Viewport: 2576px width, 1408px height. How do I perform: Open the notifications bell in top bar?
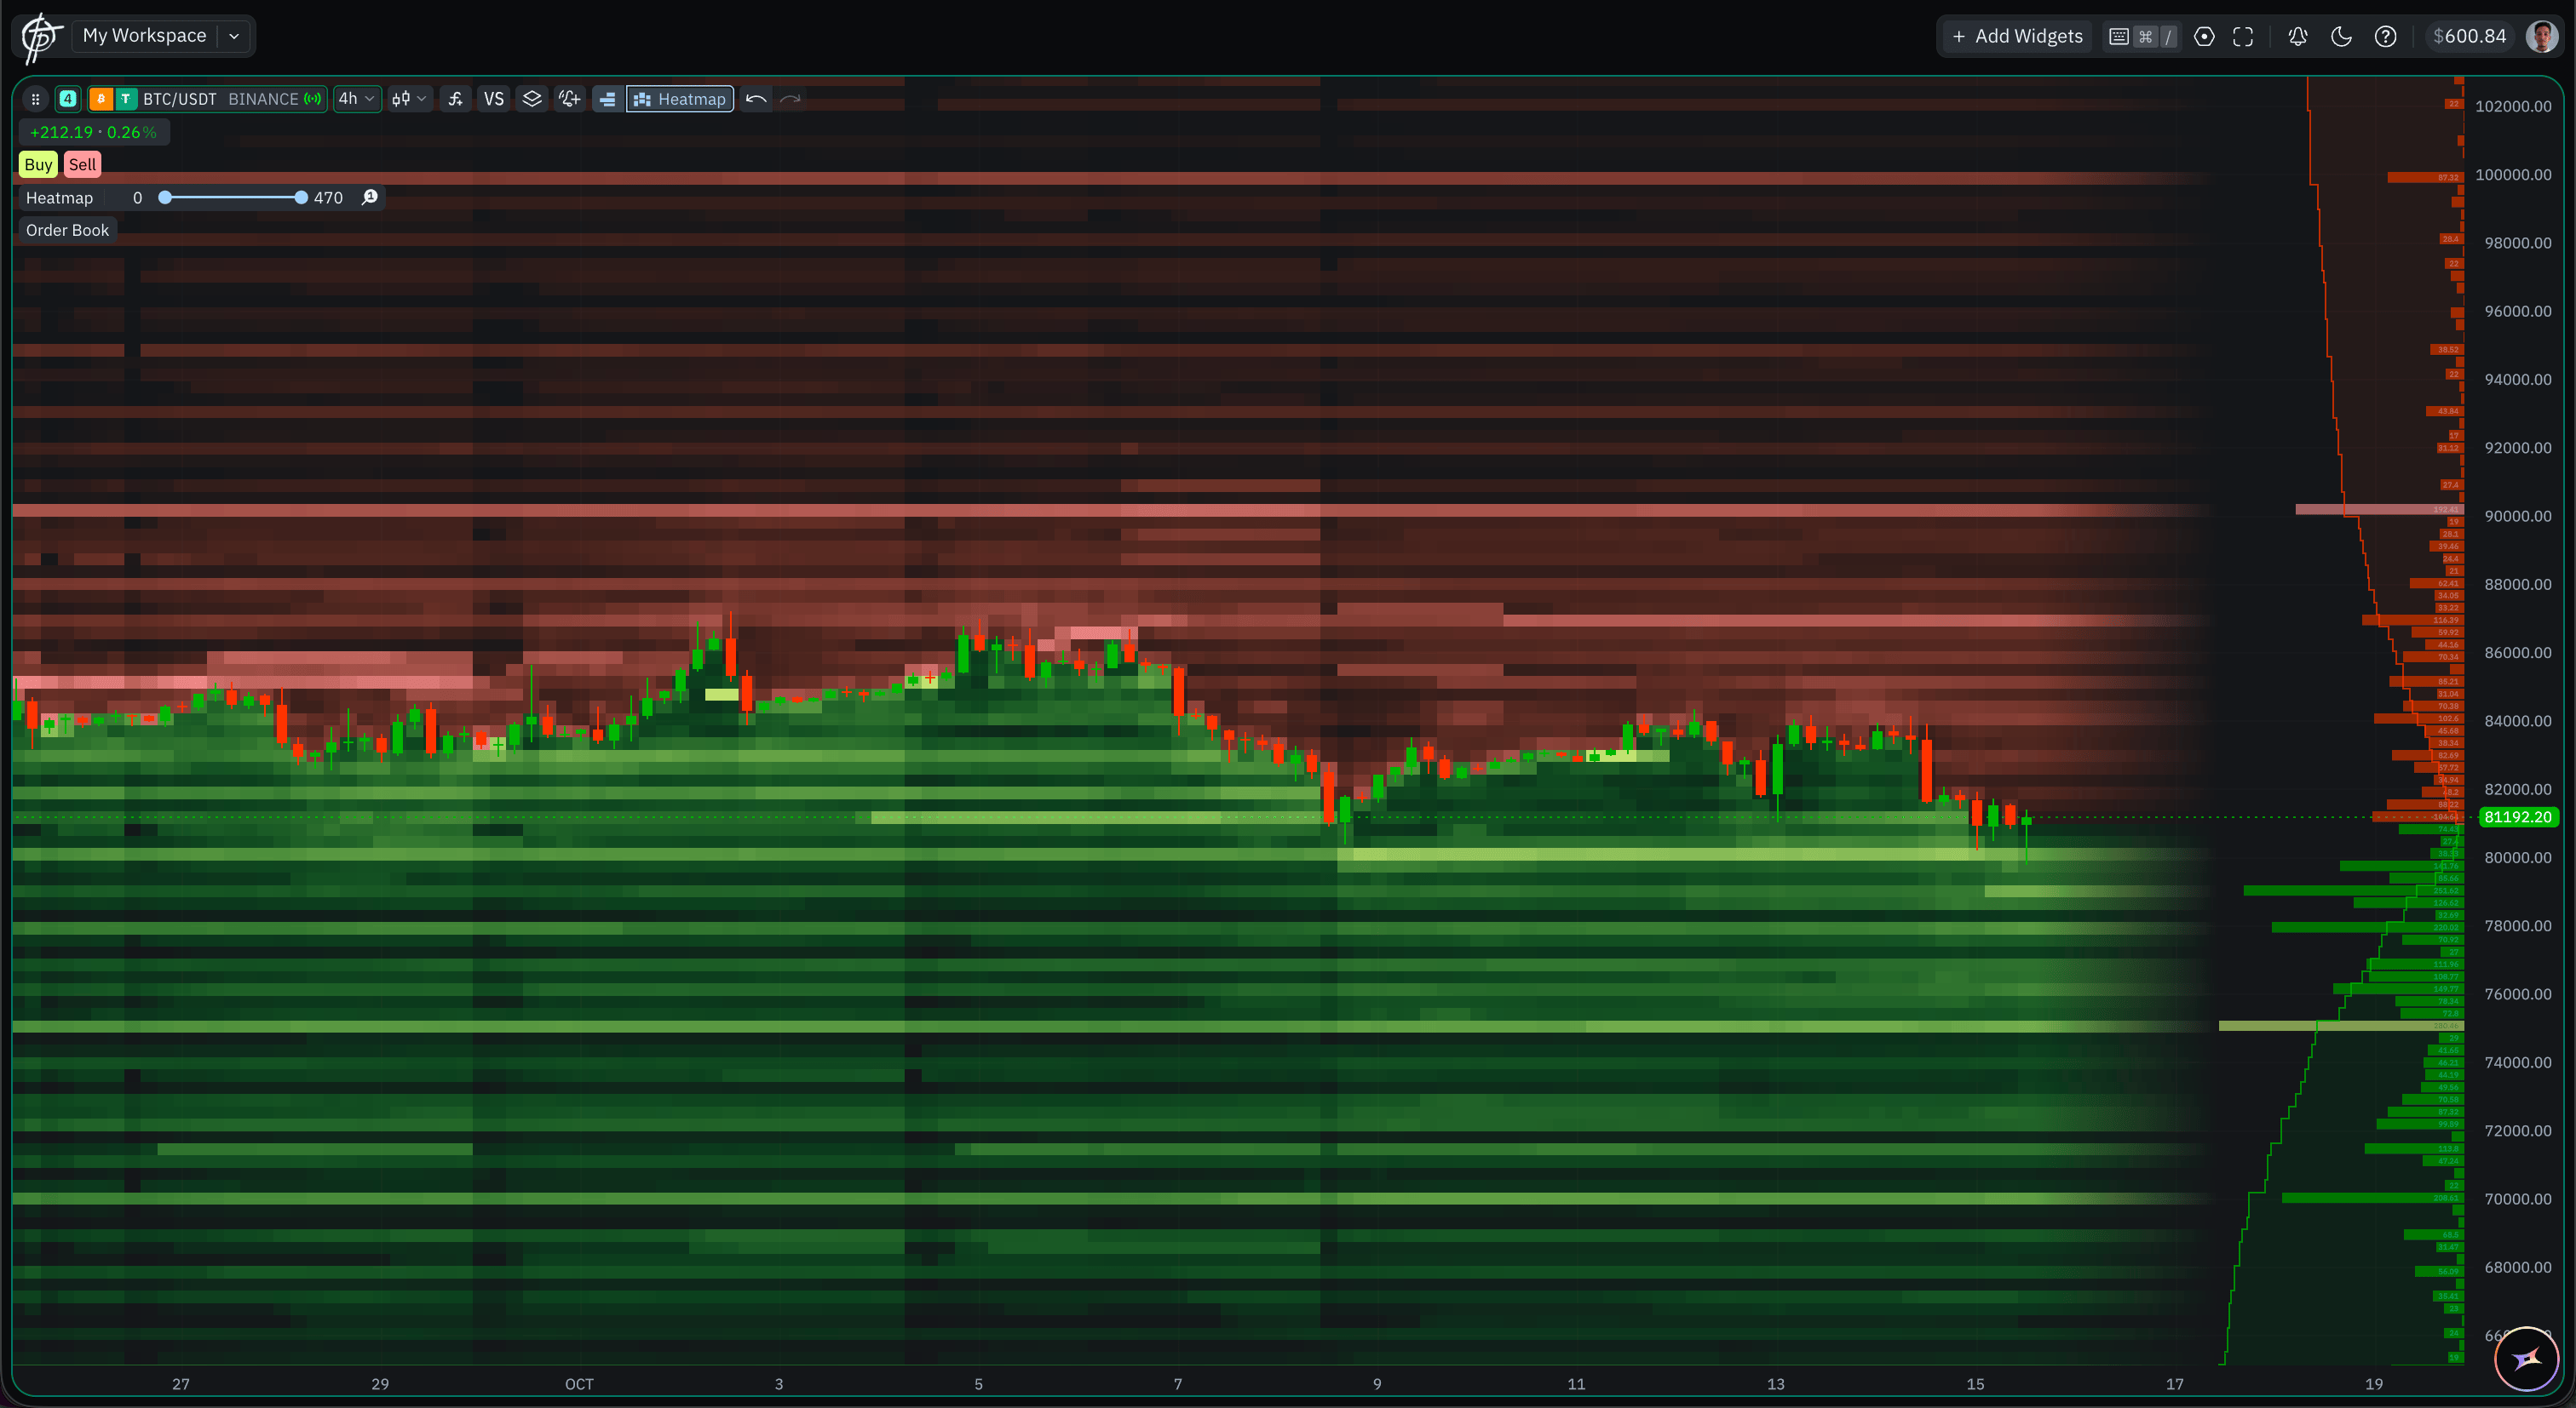coord(2298,37)
